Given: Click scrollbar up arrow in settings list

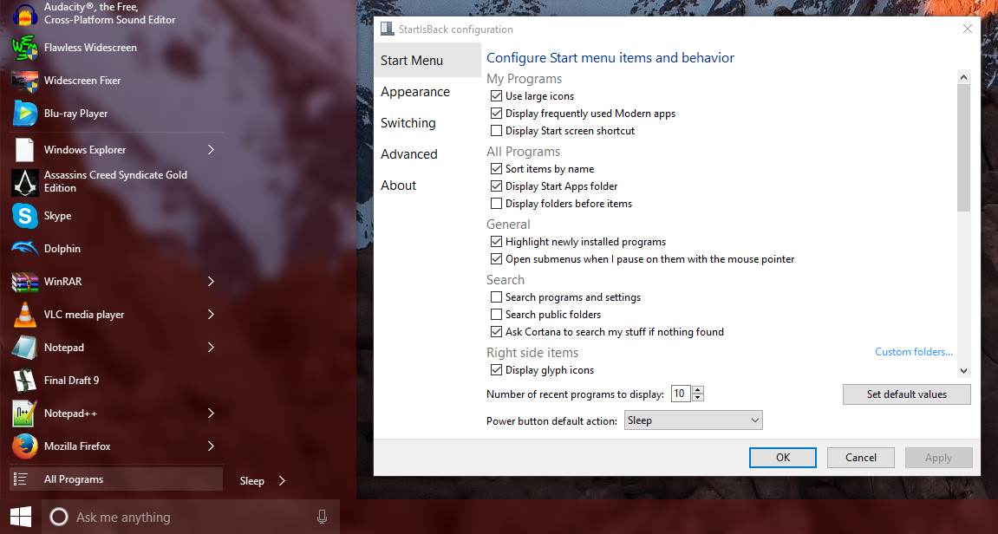Looking at the screenshot, I should click(x=963, y=77).
